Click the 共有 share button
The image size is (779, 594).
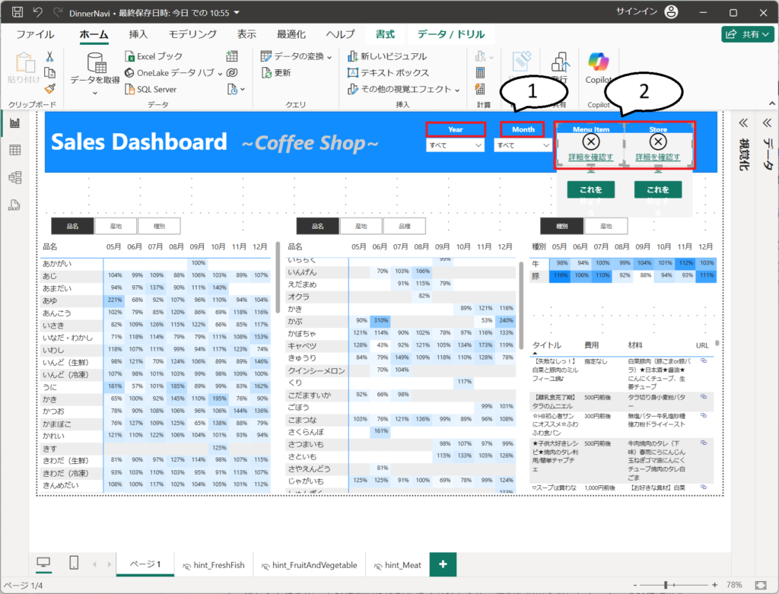pos(748,34)
